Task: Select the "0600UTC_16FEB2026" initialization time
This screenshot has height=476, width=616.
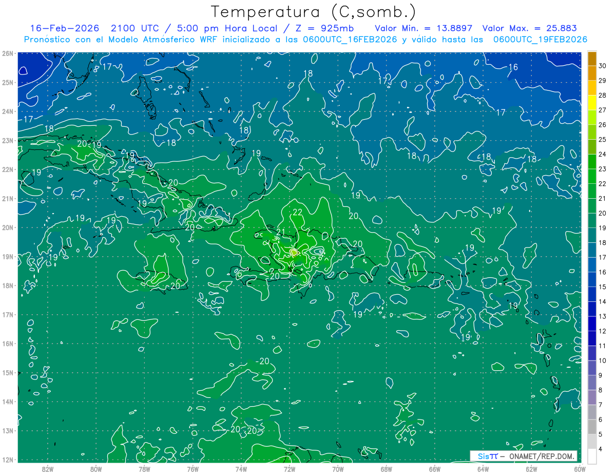Action: (350, 40)
